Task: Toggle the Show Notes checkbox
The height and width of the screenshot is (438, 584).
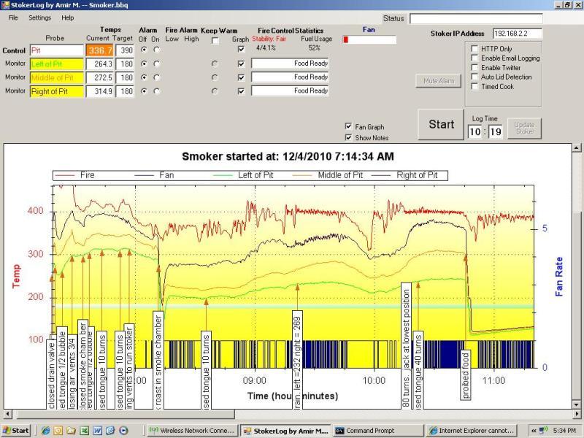Action: click(x=348, y=137)
